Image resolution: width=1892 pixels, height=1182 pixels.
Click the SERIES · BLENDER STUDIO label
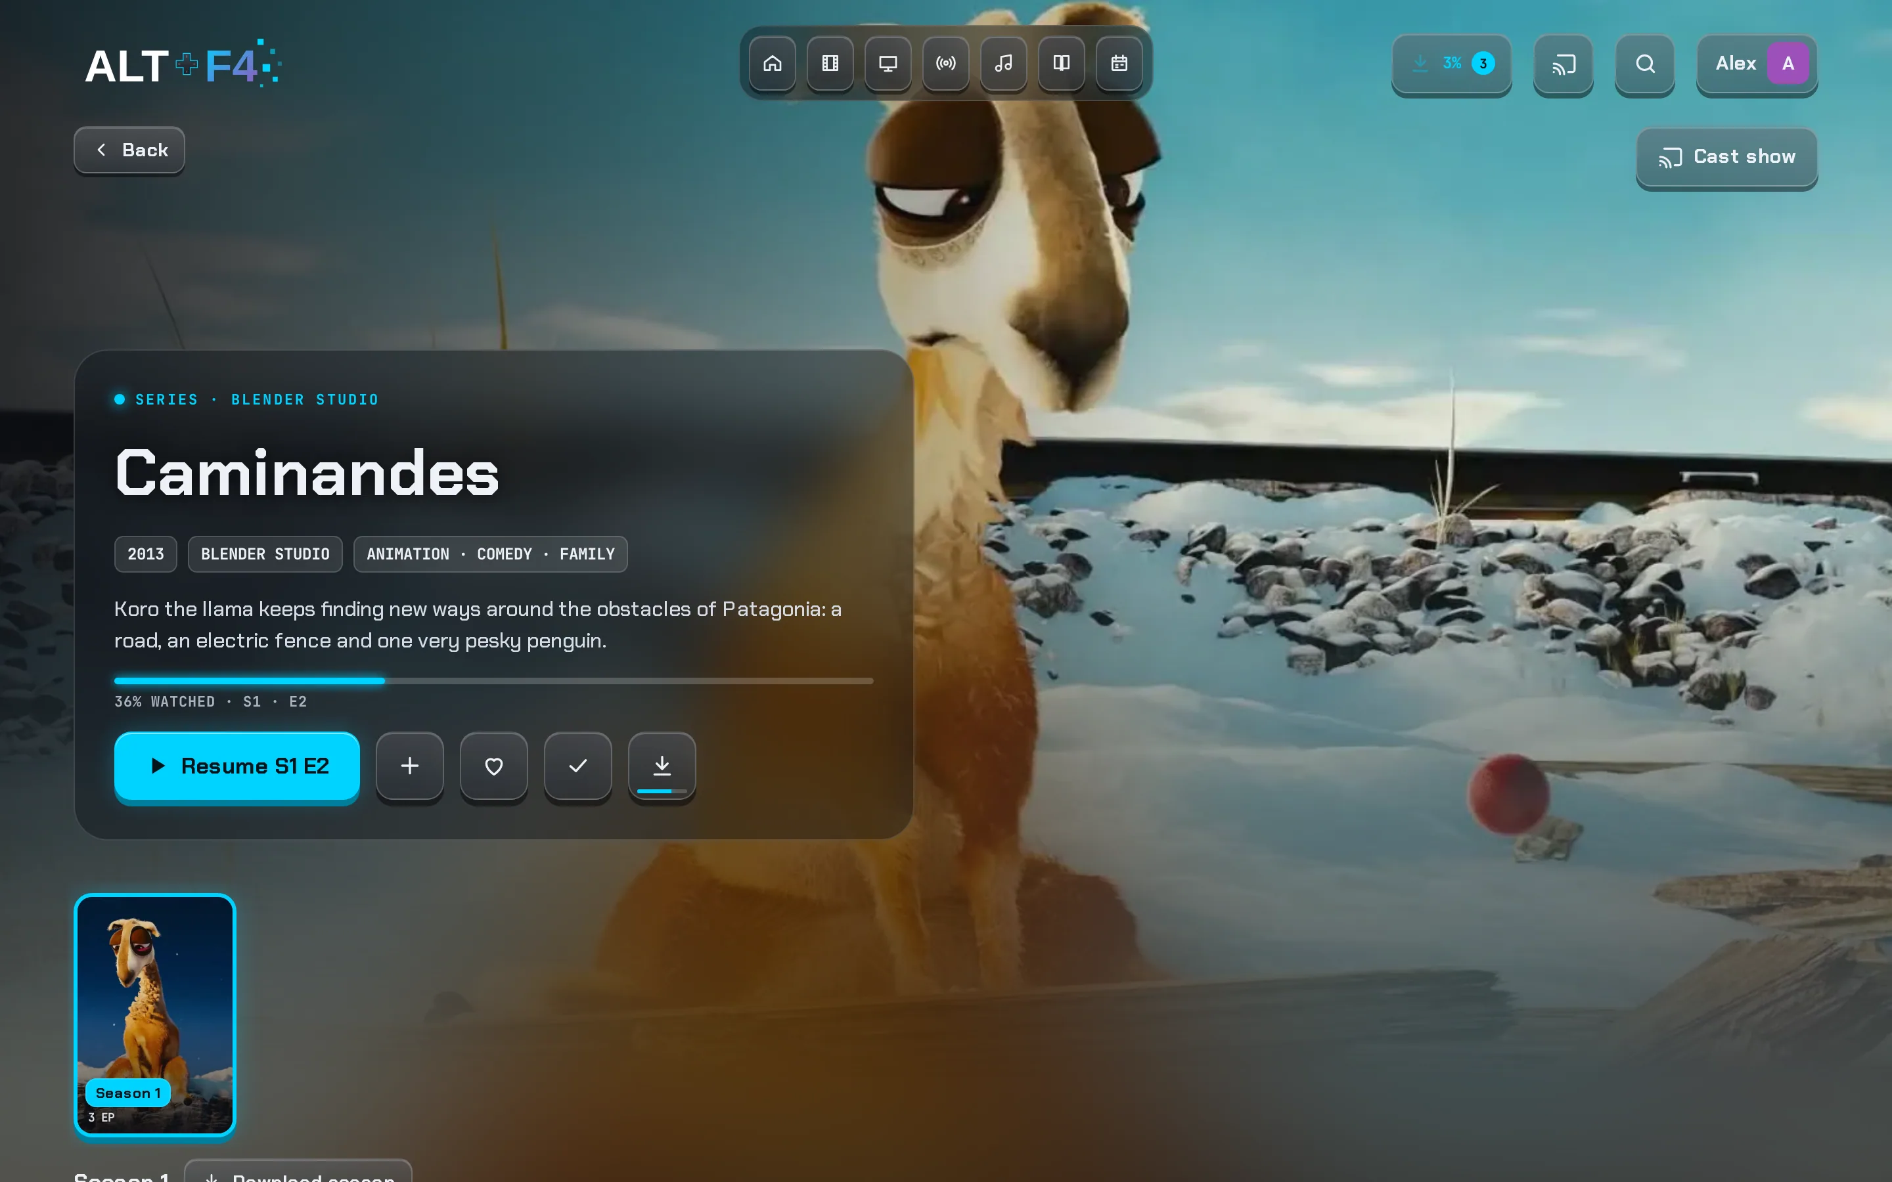pos(256,399)
